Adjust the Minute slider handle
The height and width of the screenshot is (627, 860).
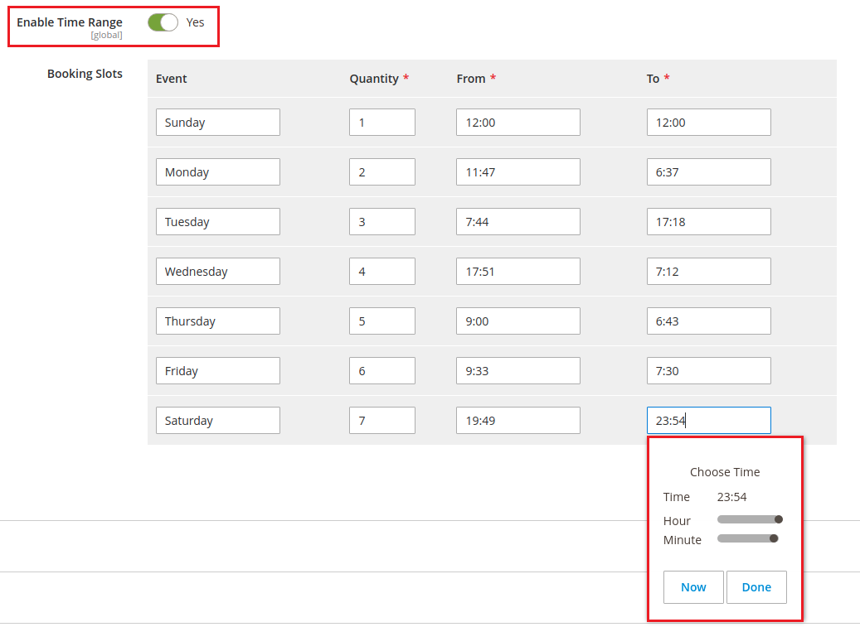click(774, 538)
